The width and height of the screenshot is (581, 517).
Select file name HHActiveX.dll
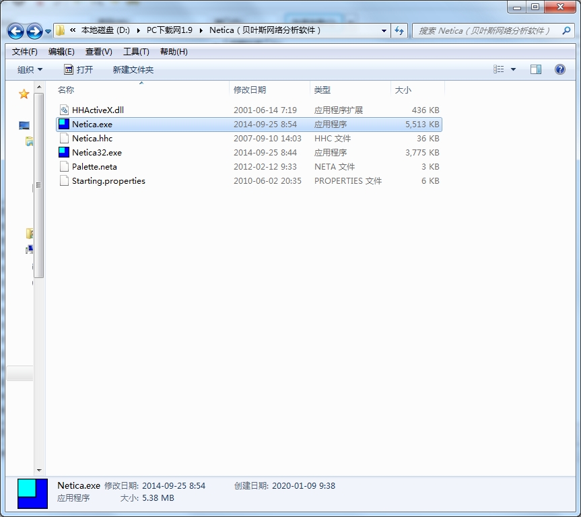click(98, 110)
